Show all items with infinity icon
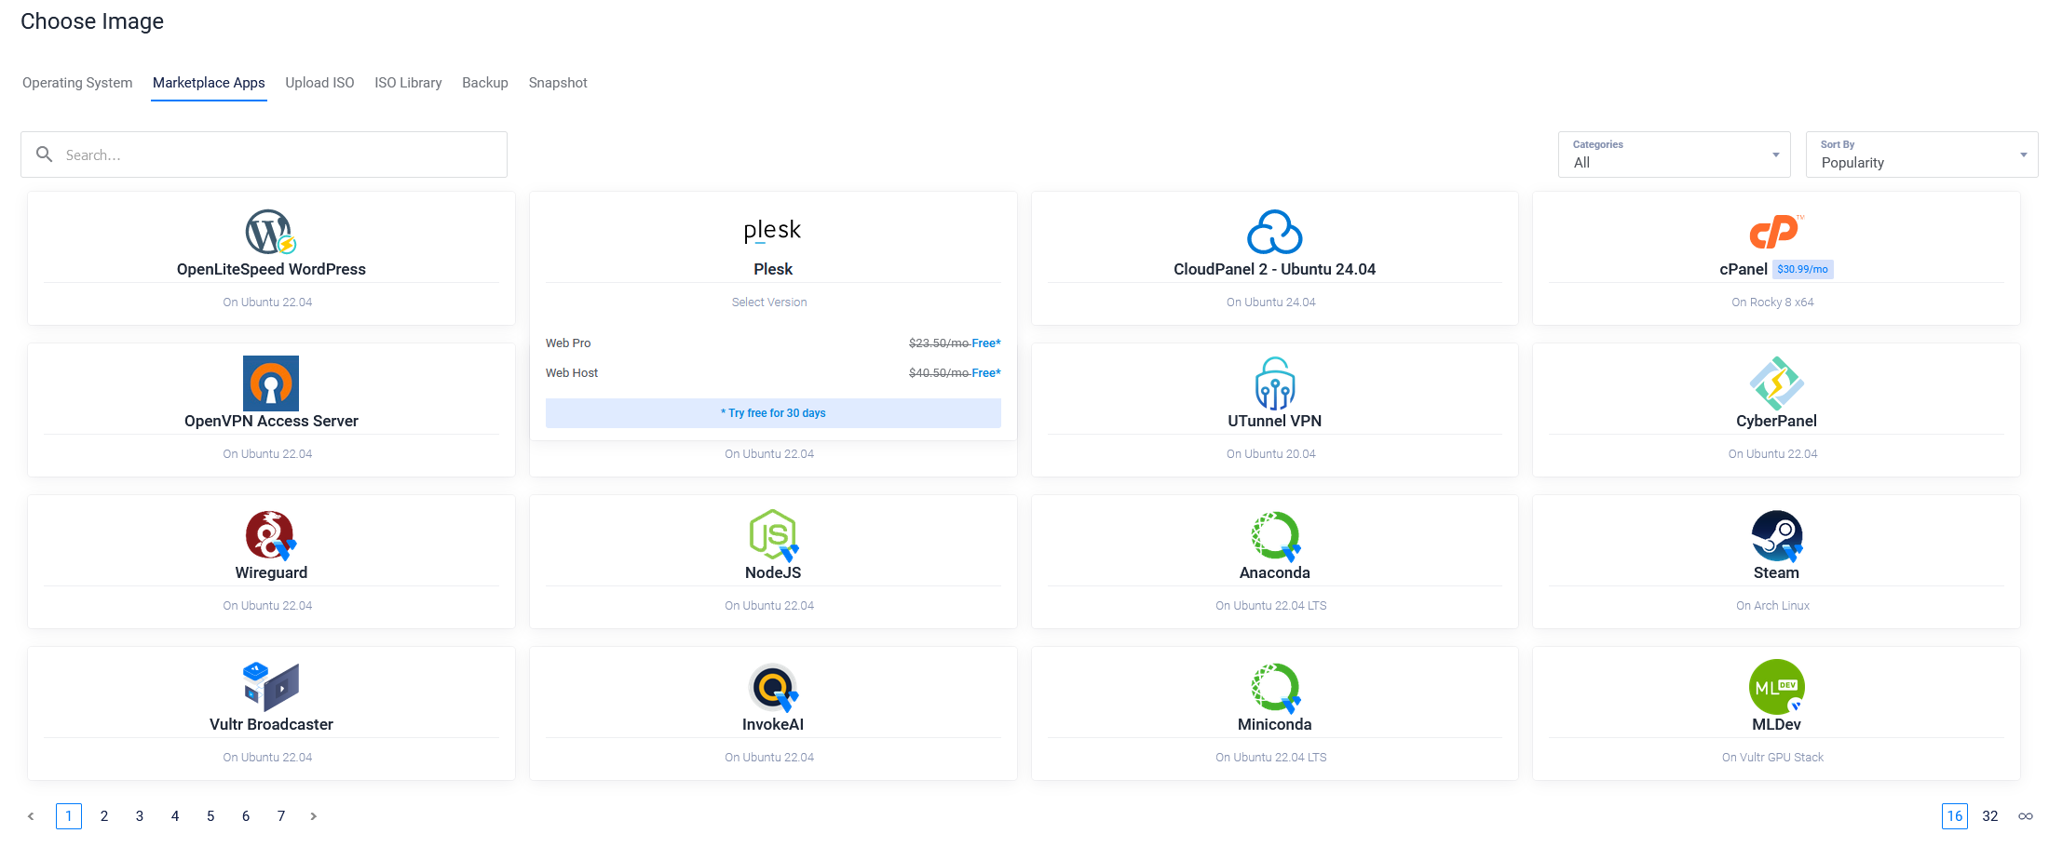The width and height of the screenshot is (2049, 847). tap(2026, 816)
